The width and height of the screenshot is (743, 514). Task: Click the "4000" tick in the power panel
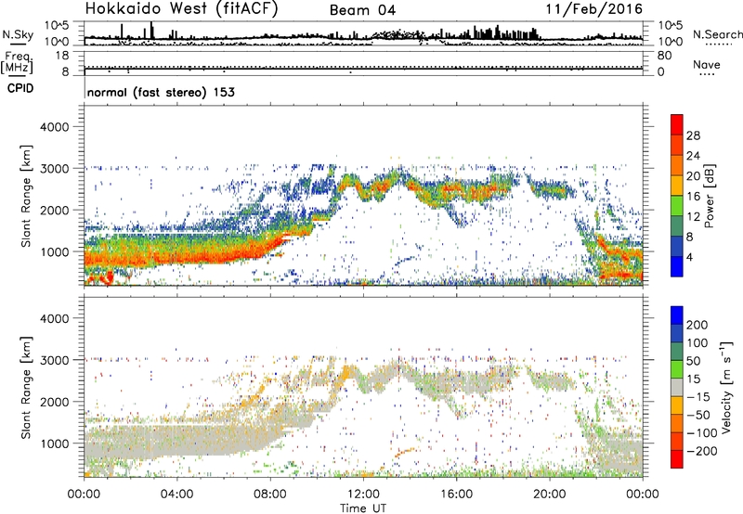click(x=55, y=127)
